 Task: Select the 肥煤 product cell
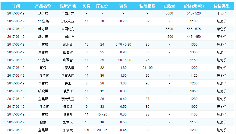(43, 68)
